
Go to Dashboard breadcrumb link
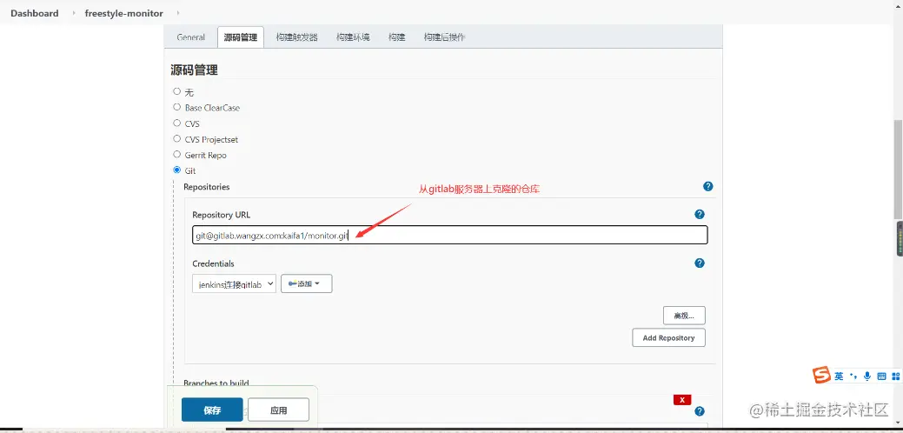coord(35,13)
